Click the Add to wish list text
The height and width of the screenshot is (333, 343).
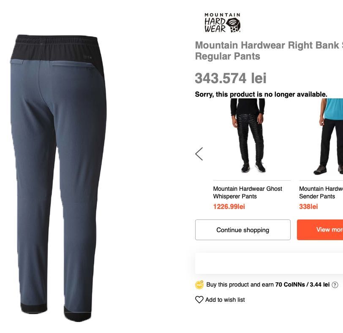click(225, 300)
